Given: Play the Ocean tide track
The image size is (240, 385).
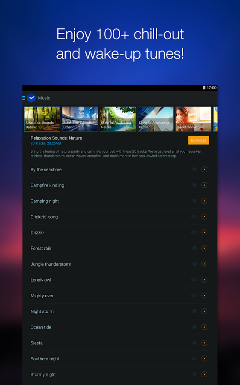Looking at the screenshot, I should (x=204, y=327).
